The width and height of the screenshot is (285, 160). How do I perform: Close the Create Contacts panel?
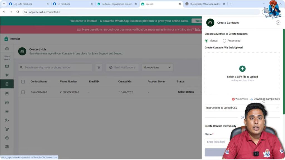(278, 23)
